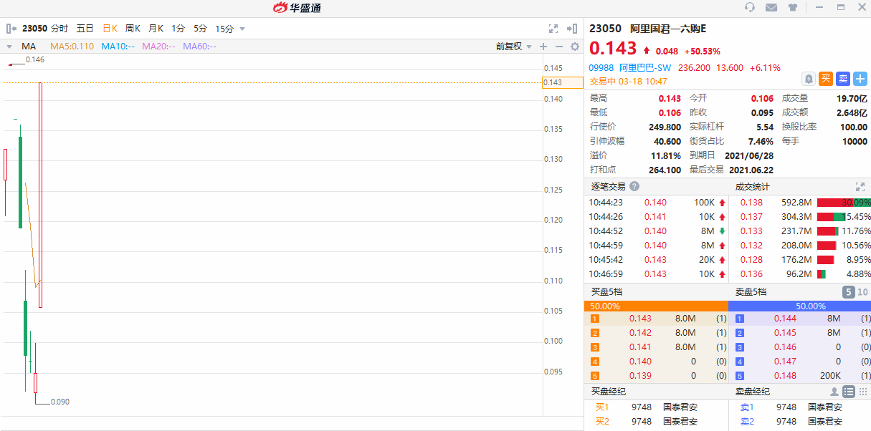Open chart settings gear icon
871x431 pixels.
click(x=574, y=47)
